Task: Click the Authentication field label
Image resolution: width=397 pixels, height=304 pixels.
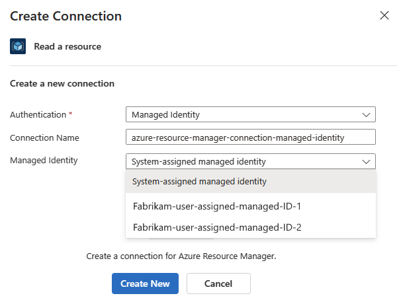Action: (x=38, y=114)
